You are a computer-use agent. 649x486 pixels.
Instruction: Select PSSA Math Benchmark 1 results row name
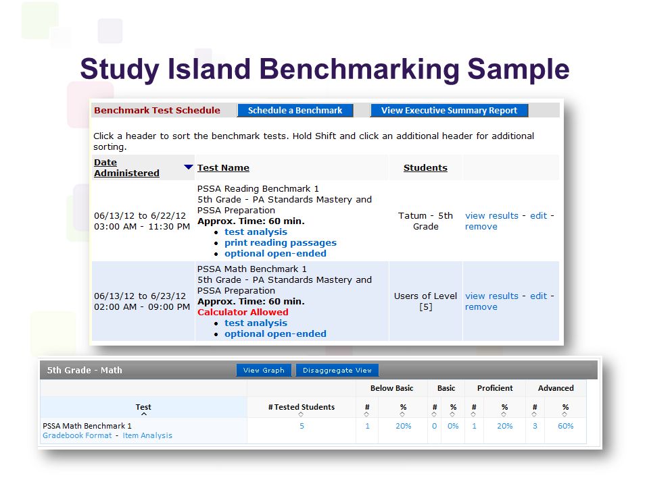(x=87, y=426)
